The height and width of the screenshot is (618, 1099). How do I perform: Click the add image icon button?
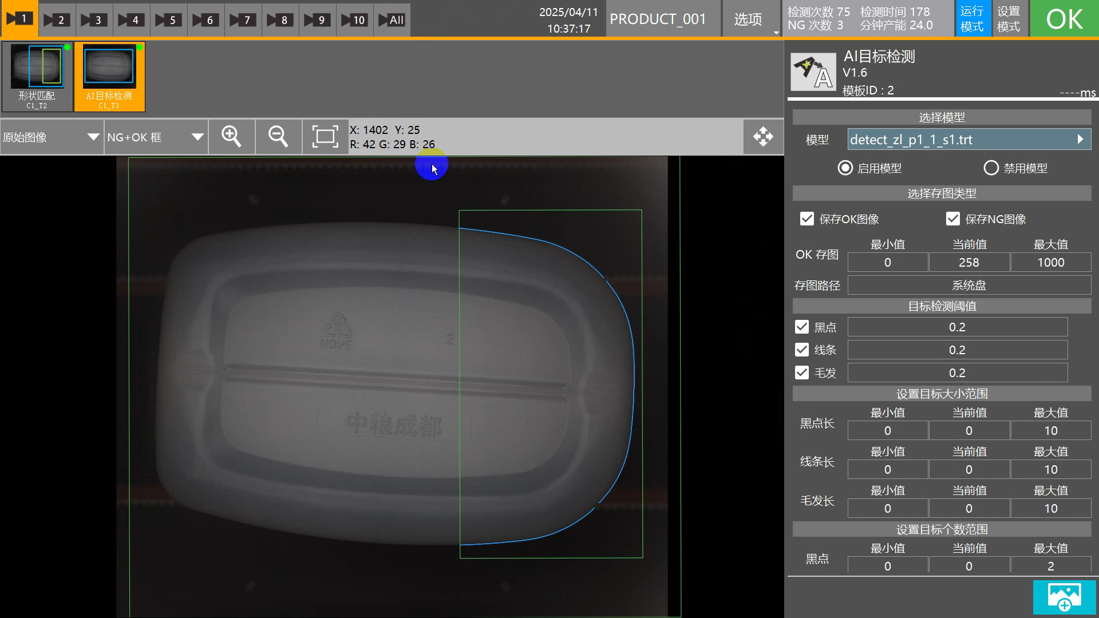tap(1064, 597)
